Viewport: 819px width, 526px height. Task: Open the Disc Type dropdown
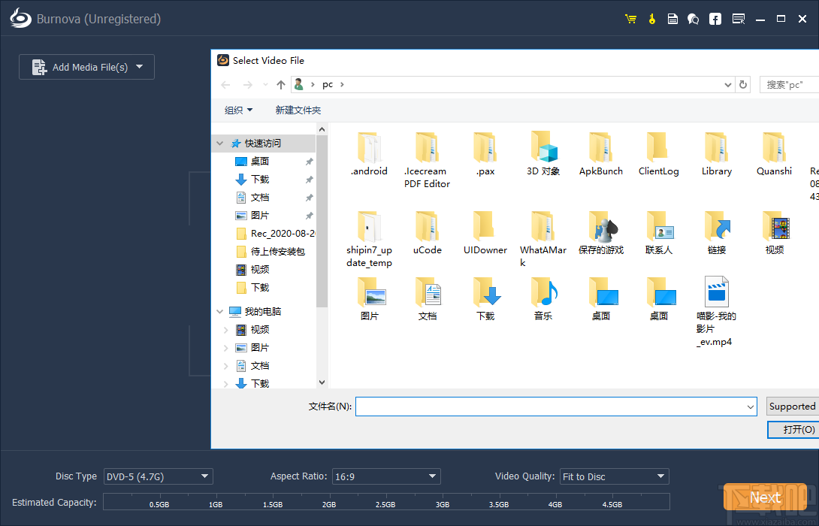[158, 476]
